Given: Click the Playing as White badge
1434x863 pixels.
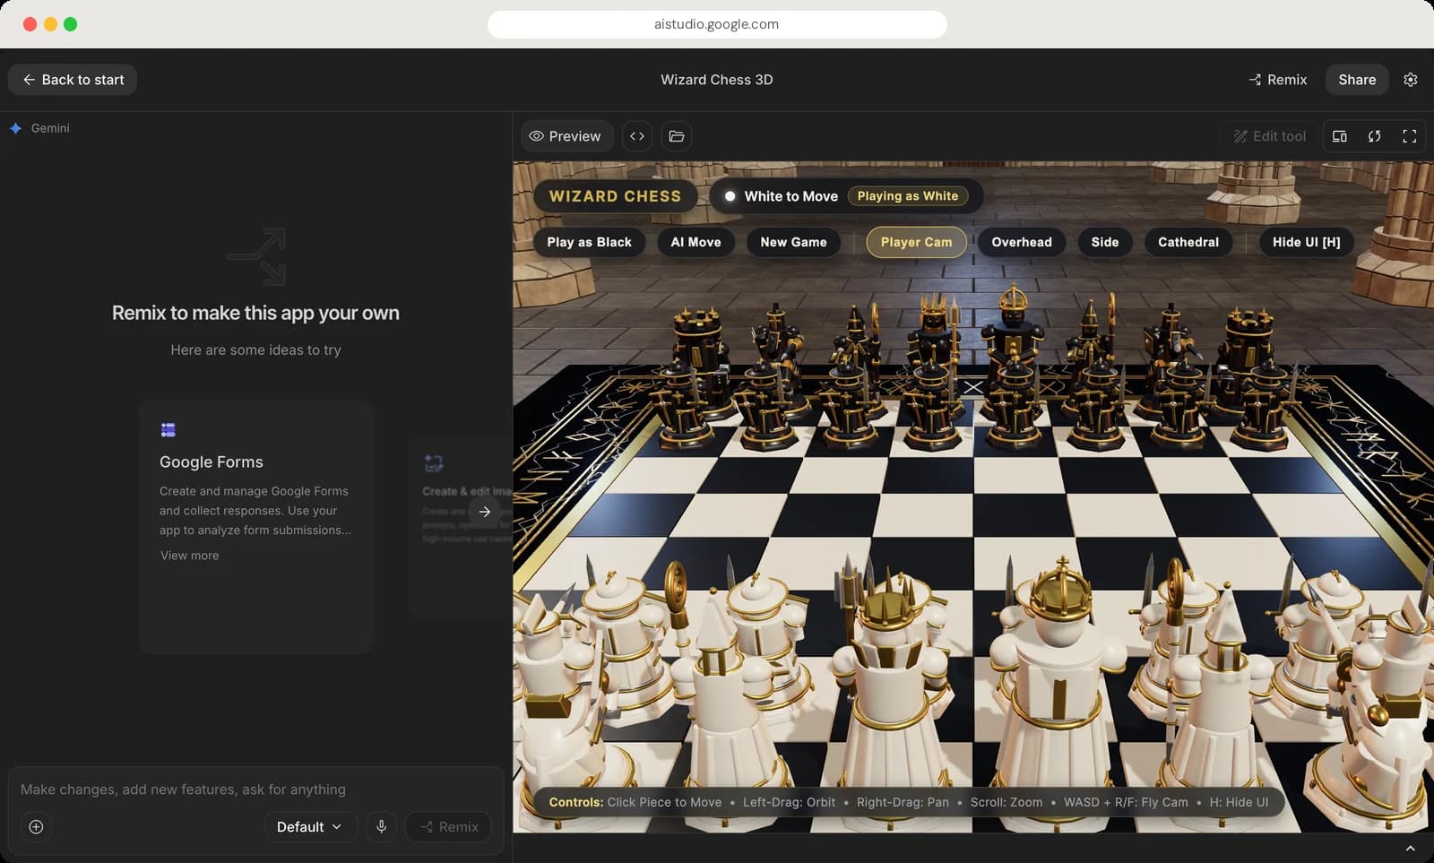Looking at the screenshot, I should click(907, 196).
